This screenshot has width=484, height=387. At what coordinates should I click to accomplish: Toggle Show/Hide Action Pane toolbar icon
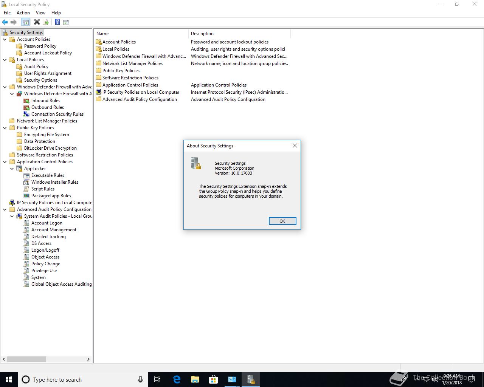point(66,22)
